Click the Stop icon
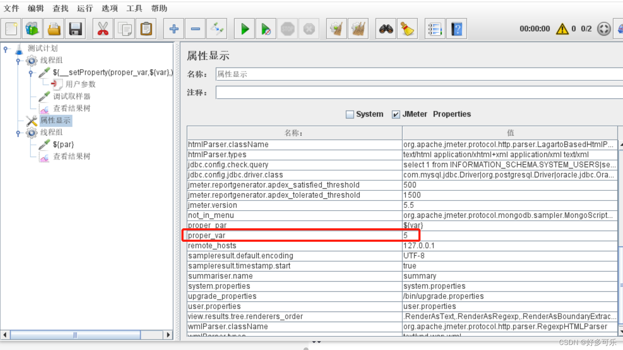This screenshot has height=350, width=623. click(288, 29)
